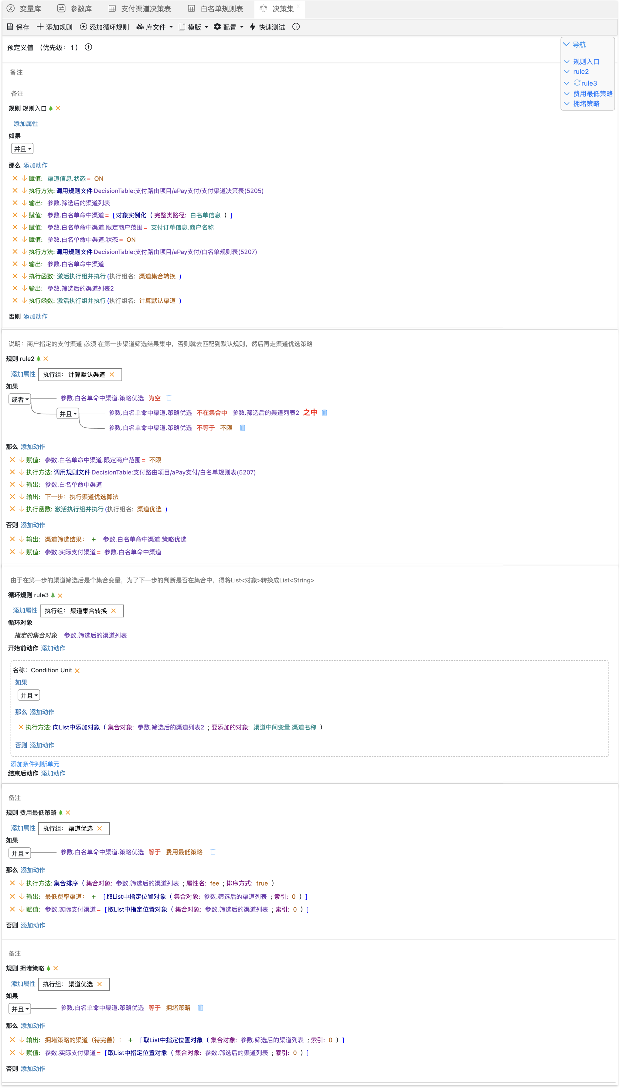Delete the 规则入口 rule with its X icon

pyautogui.click(x=58, y=109)
